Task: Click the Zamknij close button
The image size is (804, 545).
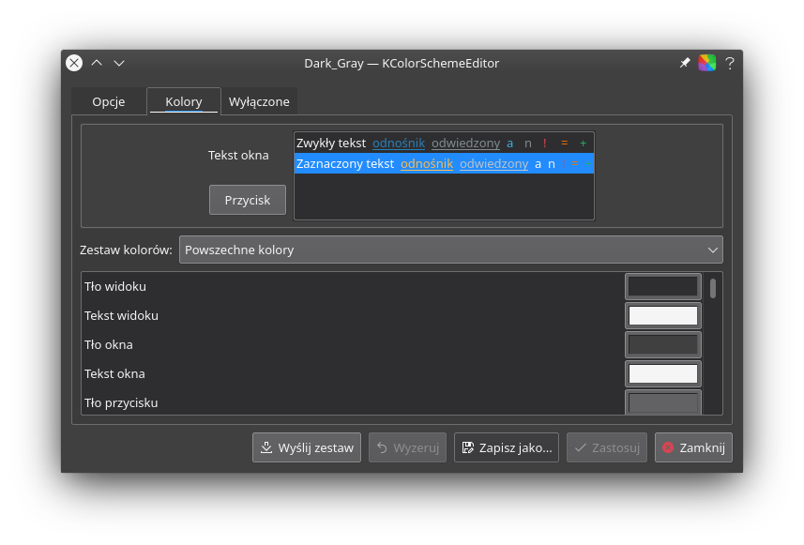Action: 693,447
